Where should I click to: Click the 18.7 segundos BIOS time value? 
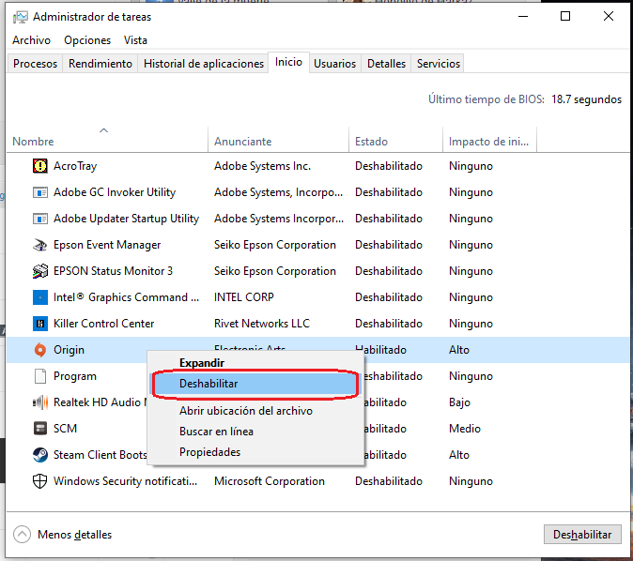point(586,99)
